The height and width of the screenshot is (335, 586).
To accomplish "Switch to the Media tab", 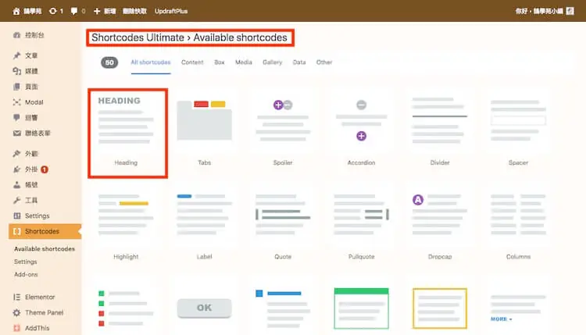I will (x=244, y=62).
